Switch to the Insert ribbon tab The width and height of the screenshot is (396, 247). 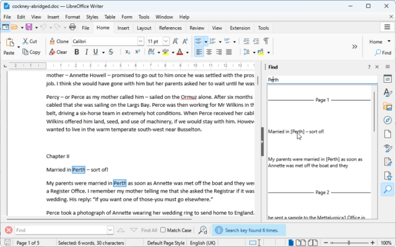[123, 28]
